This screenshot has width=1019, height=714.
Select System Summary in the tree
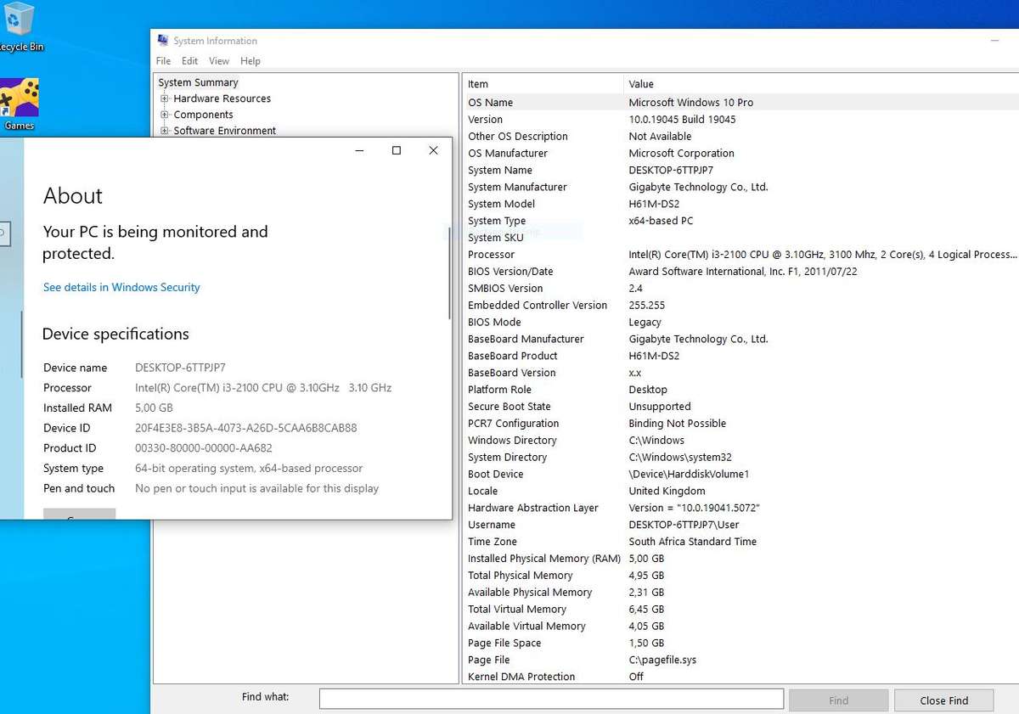(198, 82)
